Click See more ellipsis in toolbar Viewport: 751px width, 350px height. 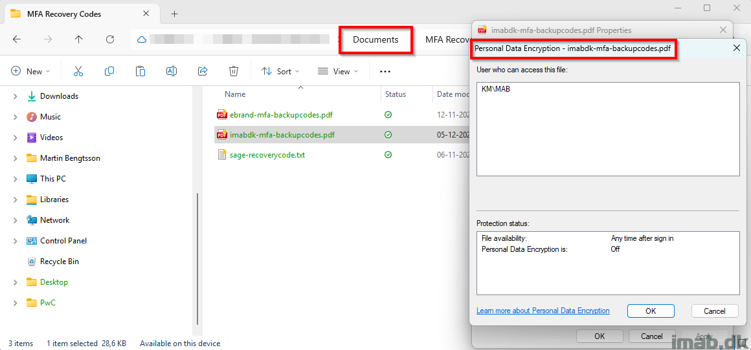pyautogui.click(x=385, y=71)
